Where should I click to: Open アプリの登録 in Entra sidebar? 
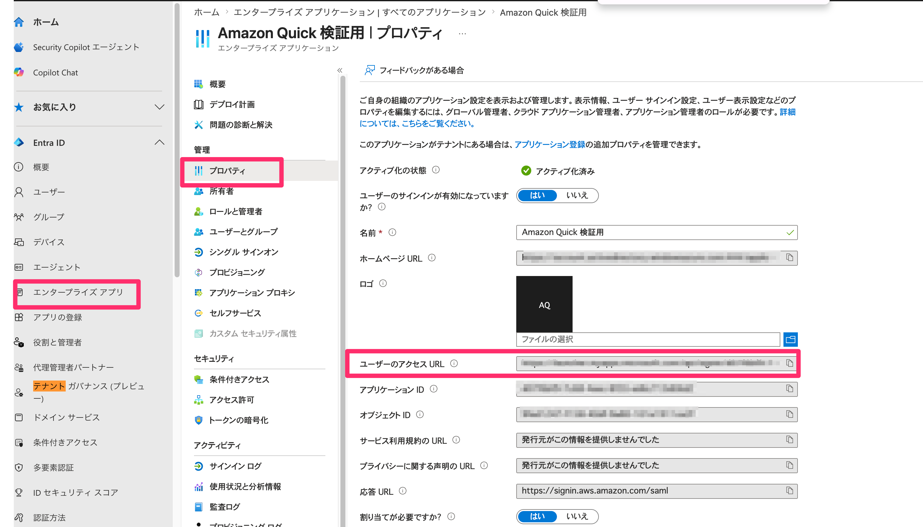tap(58, 317)
